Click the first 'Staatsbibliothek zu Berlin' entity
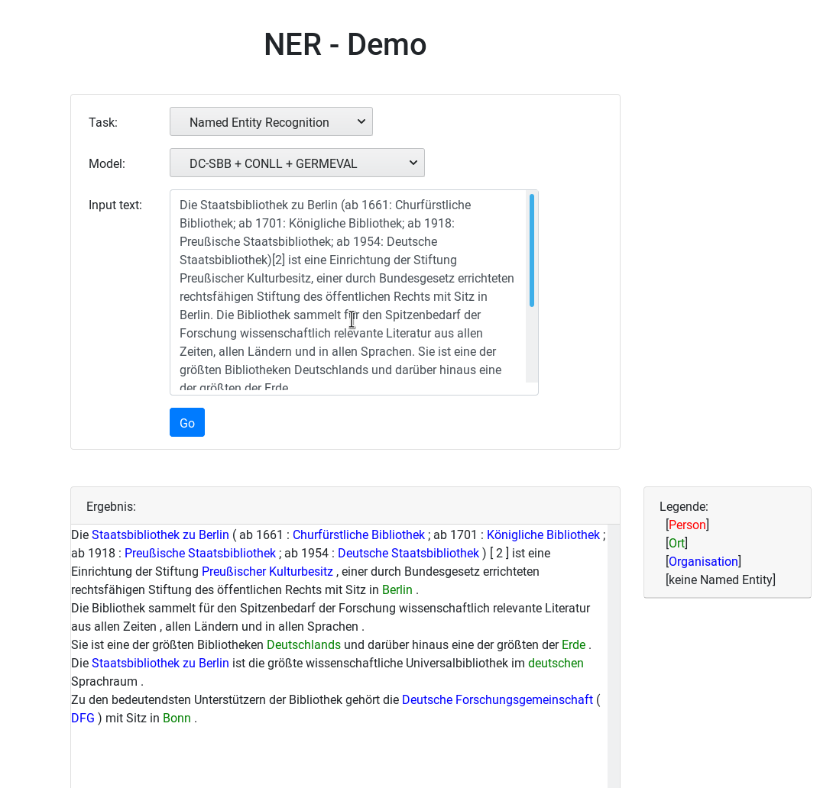 160,534
